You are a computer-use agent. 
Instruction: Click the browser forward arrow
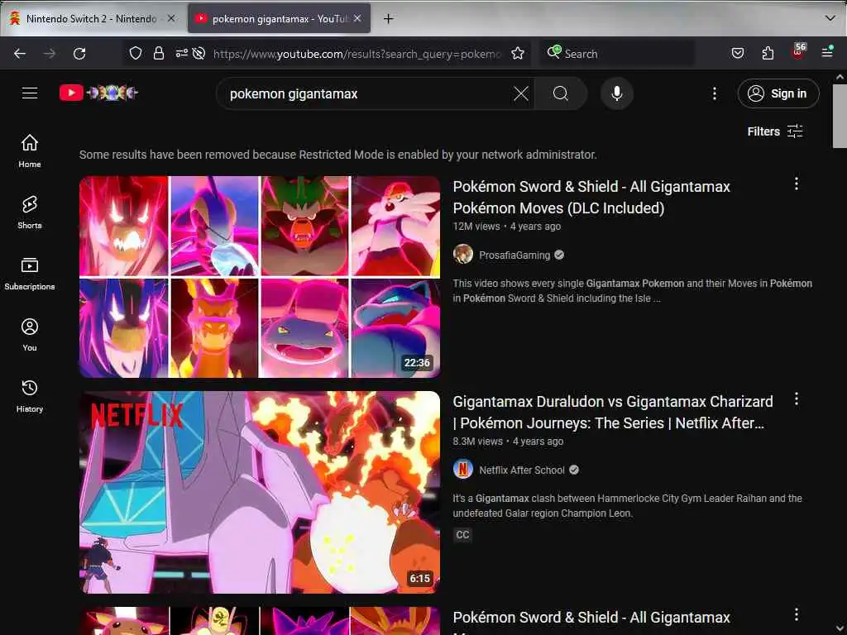tap(50, 54)
